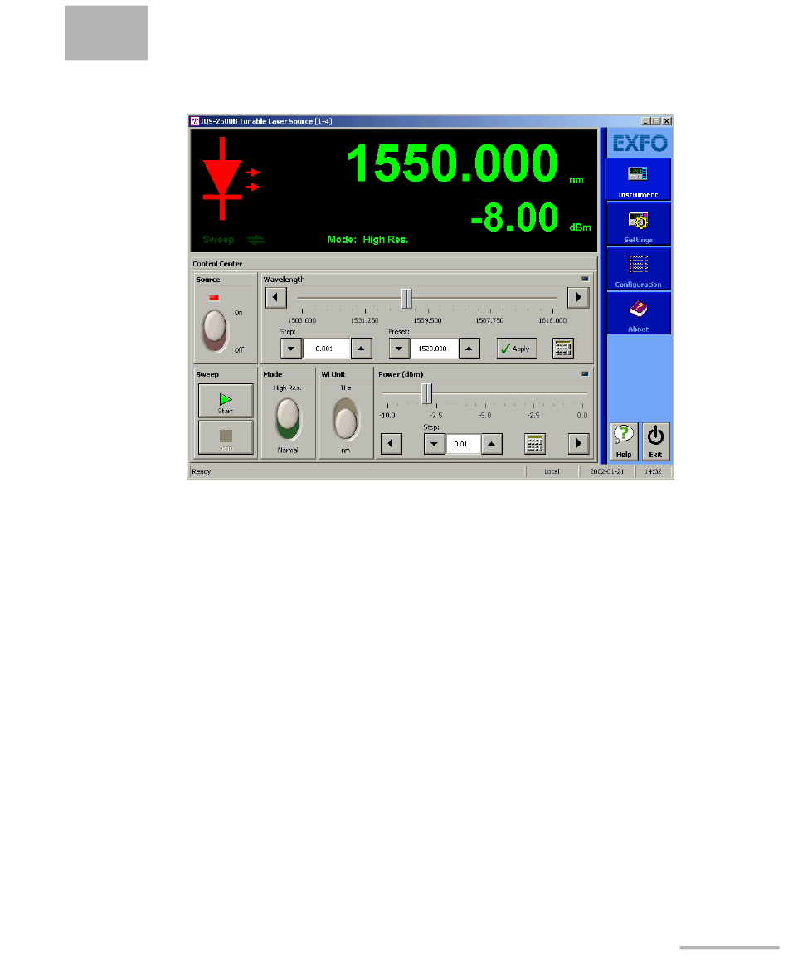Toggle the Wl Unit THz/nm switch
This screenshot has height=980, width=788.
click(346, 419)
